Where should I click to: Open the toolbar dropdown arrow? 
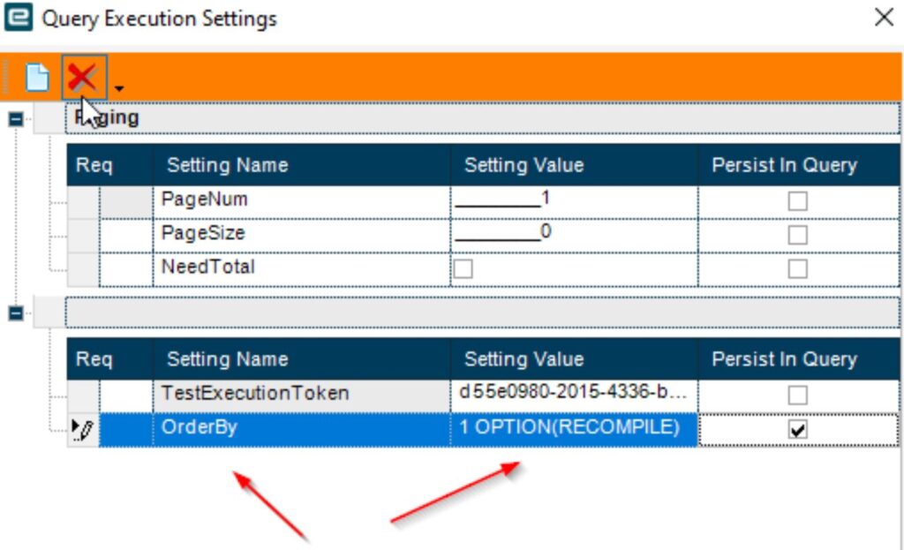pos(119,89)
